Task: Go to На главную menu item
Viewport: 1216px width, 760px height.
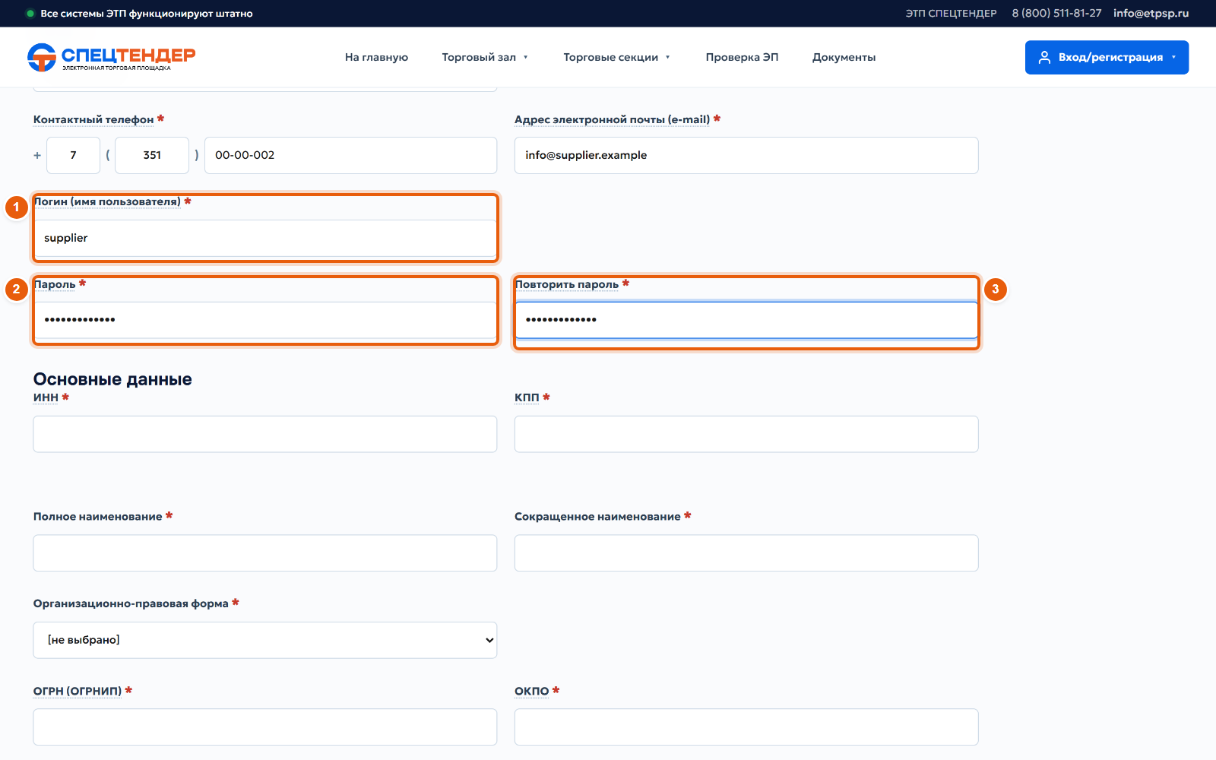Action: tap(376, 58)
